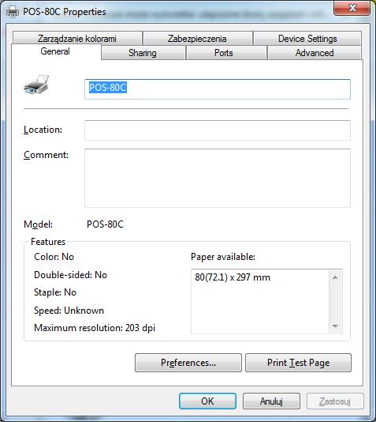Click the Location label
Screen dimensions: 376x422
(x=43, y=130)
